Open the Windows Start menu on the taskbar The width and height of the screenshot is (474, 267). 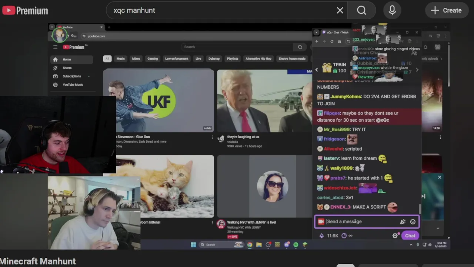click(193, 245)
